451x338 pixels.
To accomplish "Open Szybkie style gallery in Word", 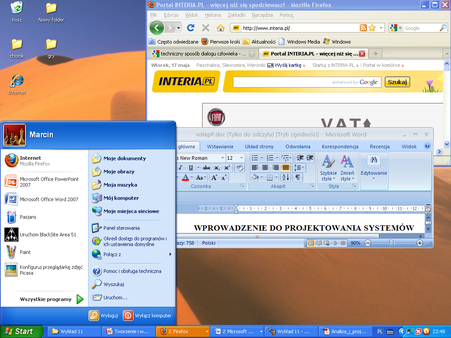I will tap(328, 168).
